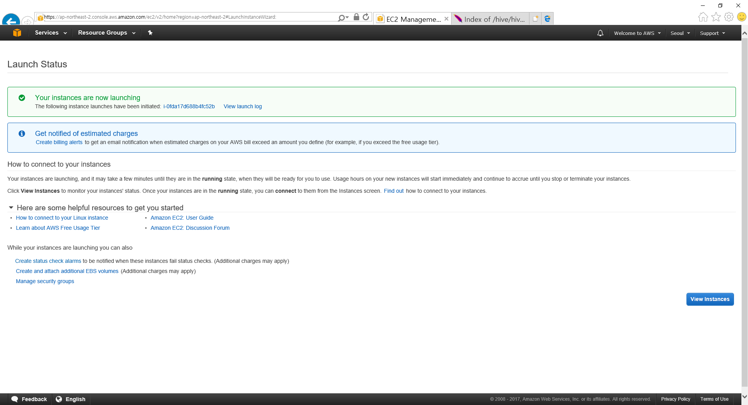Click the Create billing alerts link
This screenshot has height=405, width=748.
(x=59, y=142)
